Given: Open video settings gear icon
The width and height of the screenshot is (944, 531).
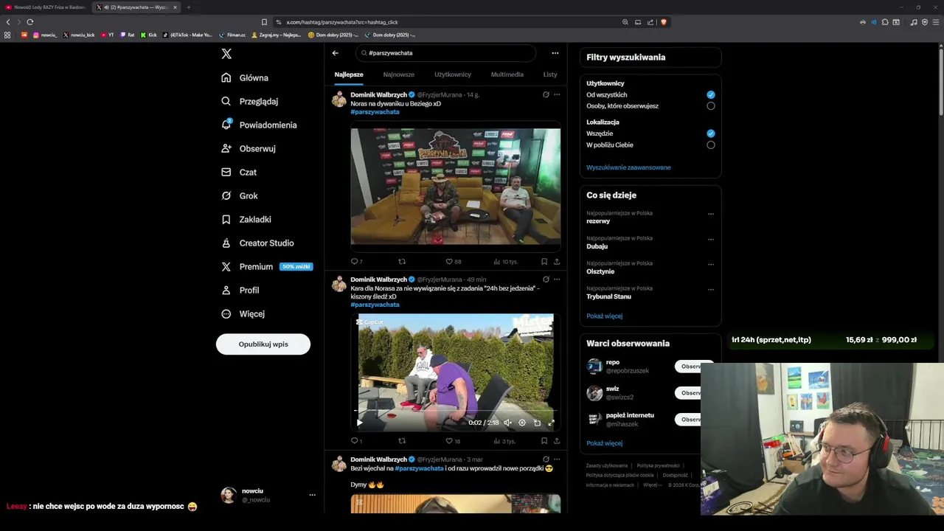Looking at the screenshot, I should [522, 423].
